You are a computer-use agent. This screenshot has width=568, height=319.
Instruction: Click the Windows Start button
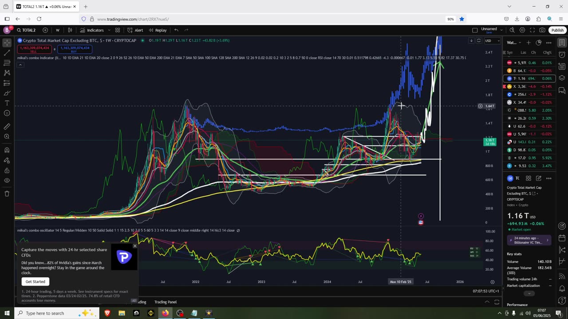click(7, 313)
